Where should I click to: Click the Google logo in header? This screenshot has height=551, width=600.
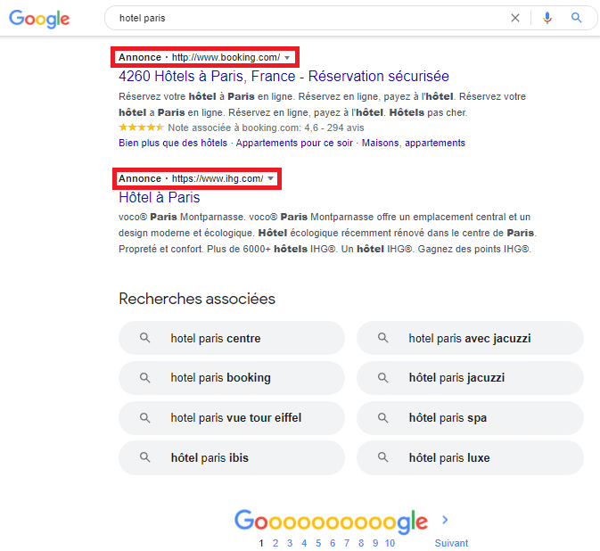coord(39,19)
